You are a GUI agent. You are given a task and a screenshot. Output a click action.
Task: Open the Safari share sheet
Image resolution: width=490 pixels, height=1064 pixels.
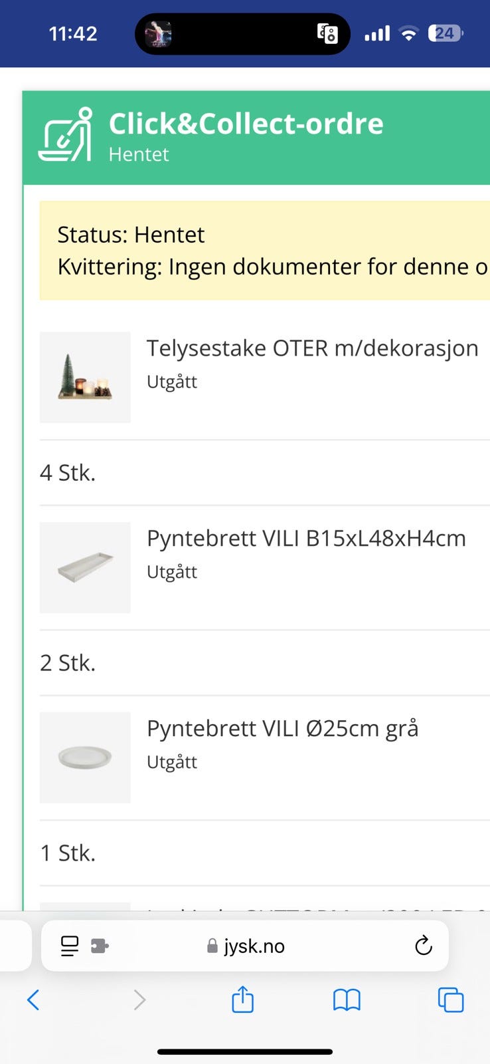(x=242, y=999)
